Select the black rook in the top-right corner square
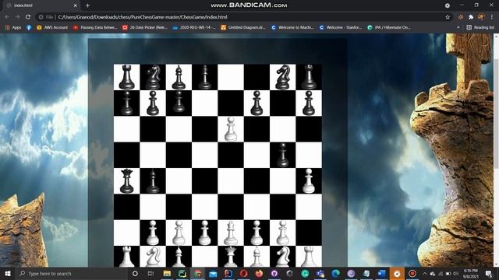The image size is (499, 280). pyautogui.click(x=309, y=77)
